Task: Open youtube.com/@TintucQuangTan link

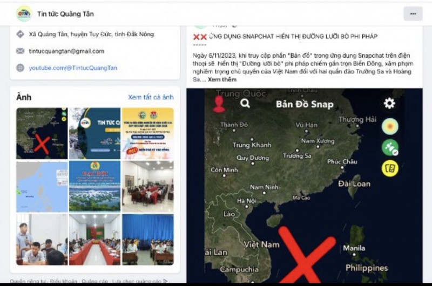Action: (73, 67)
